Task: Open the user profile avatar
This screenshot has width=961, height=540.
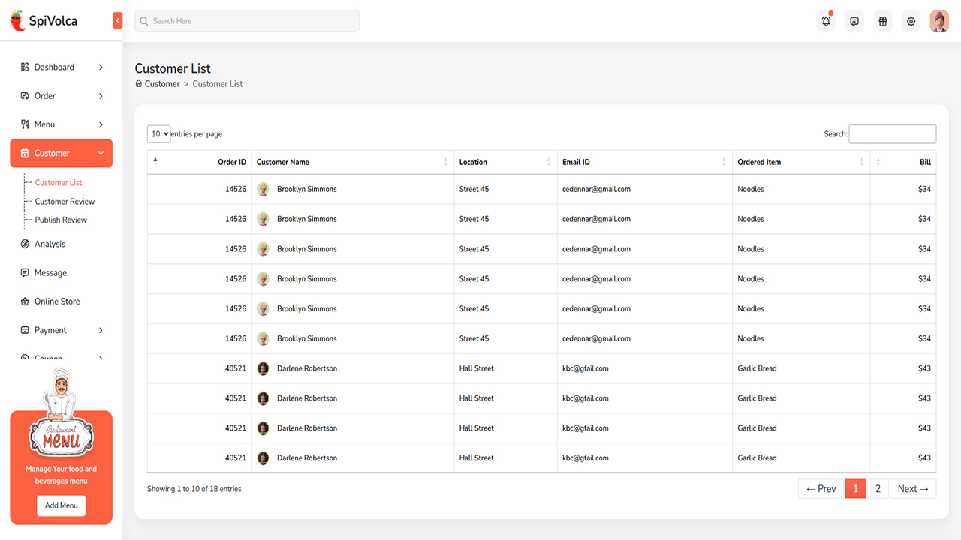Action: (939, 21)
